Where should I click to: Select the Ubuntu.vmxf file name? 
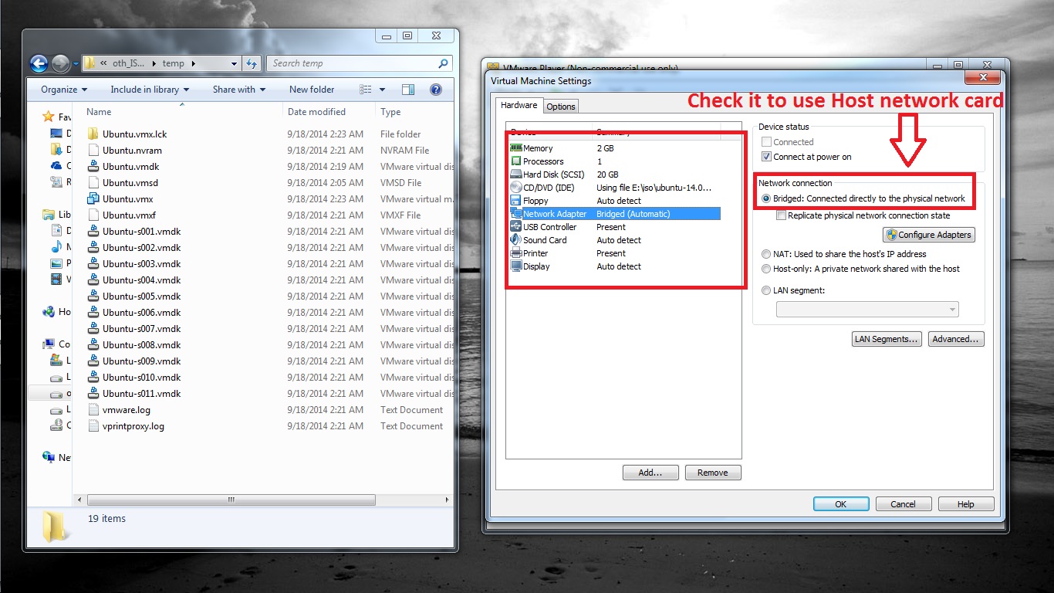point(129,215)
